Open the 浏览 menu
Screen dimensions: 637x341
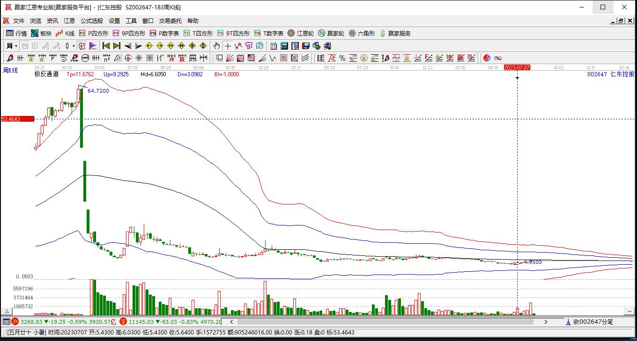[36, 21]
